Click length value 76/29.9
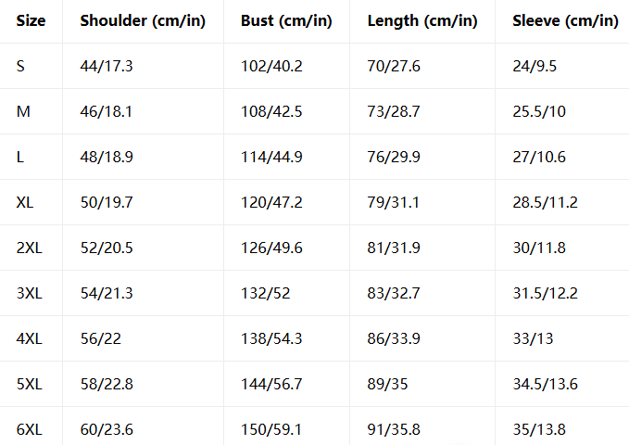Screen dimensions: 629x445 394,157
